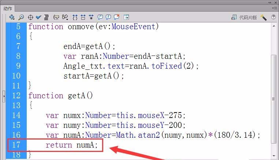Select the 动作 panel tab
Viewport: 279px width, 160px height.
pos(8,8)
